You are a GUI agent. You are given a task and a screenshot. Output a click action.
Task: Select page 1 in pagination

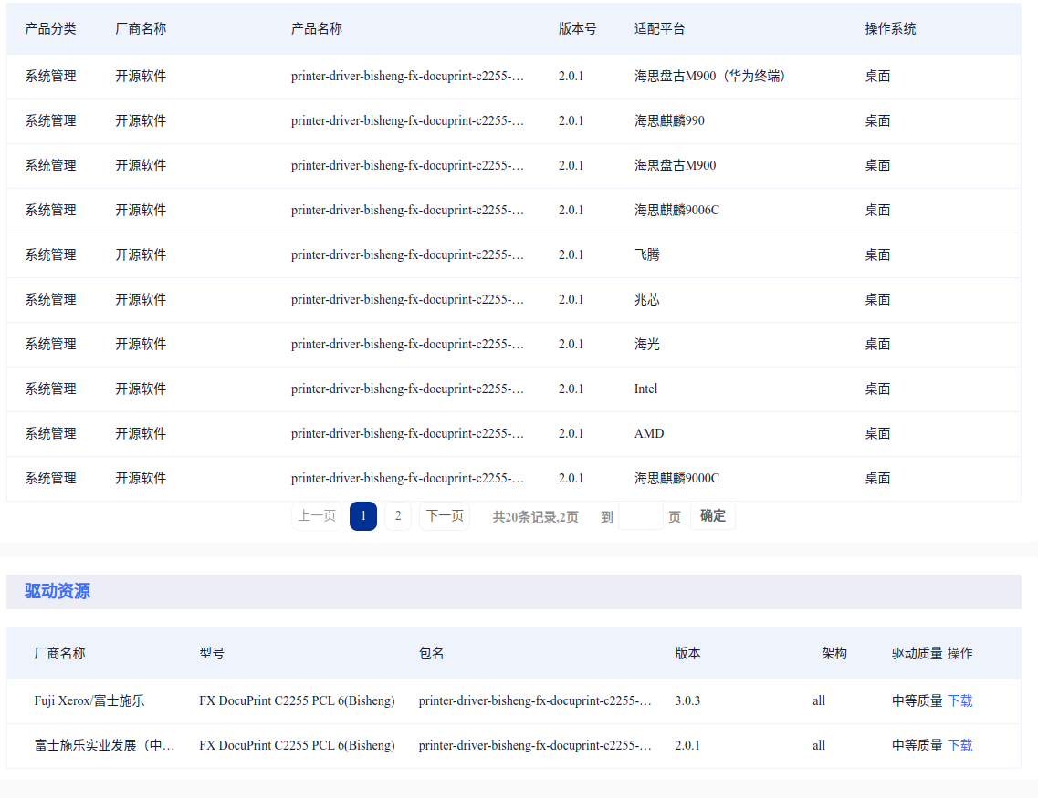363,515
